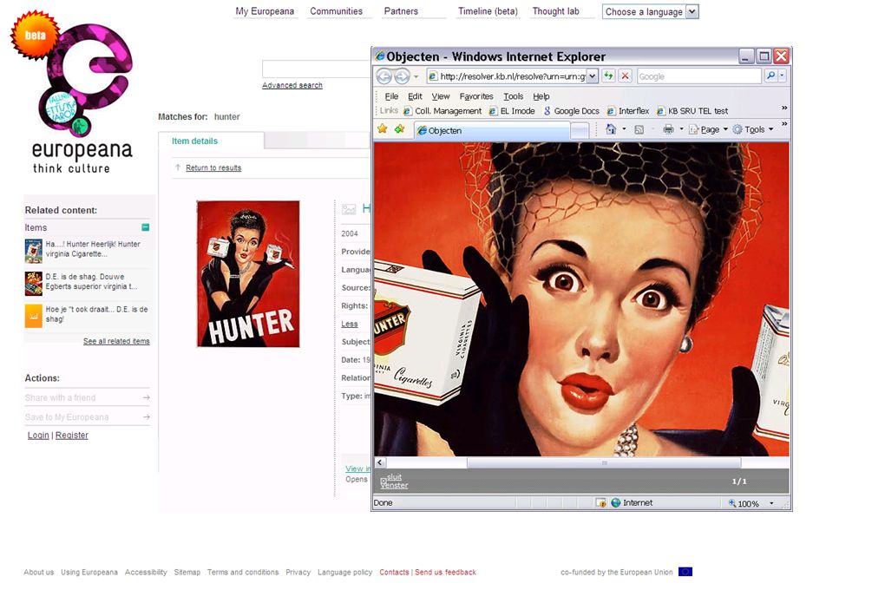Open recent pages dropdown next to Forward
Image resolution: width=885 pixels, height=590 pixels.
click(416, 76)
